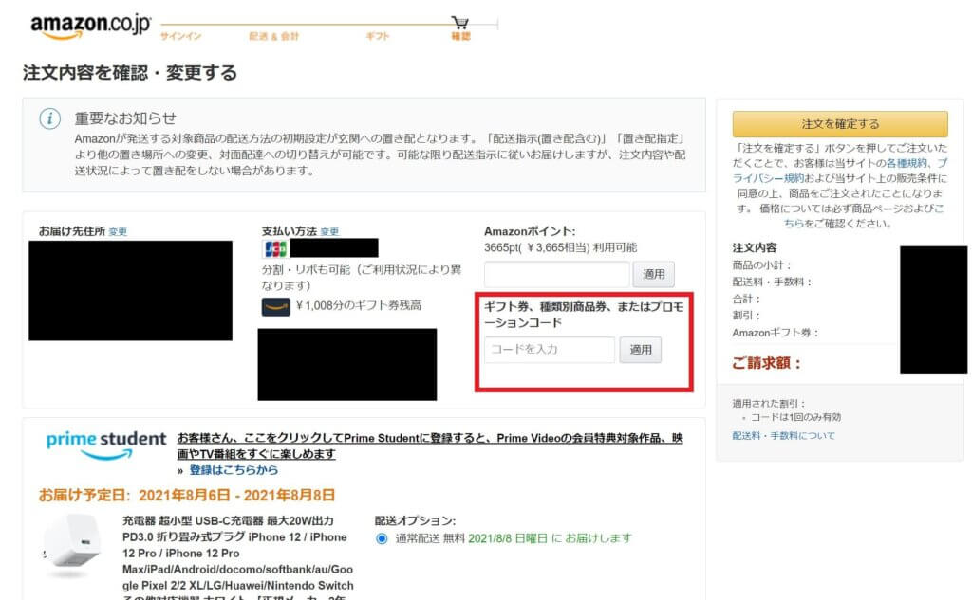Click the ¥1,008分のギフト券残高 text
Image resolution: width=972 pixels, height=600 pixels.
[359, 305]
